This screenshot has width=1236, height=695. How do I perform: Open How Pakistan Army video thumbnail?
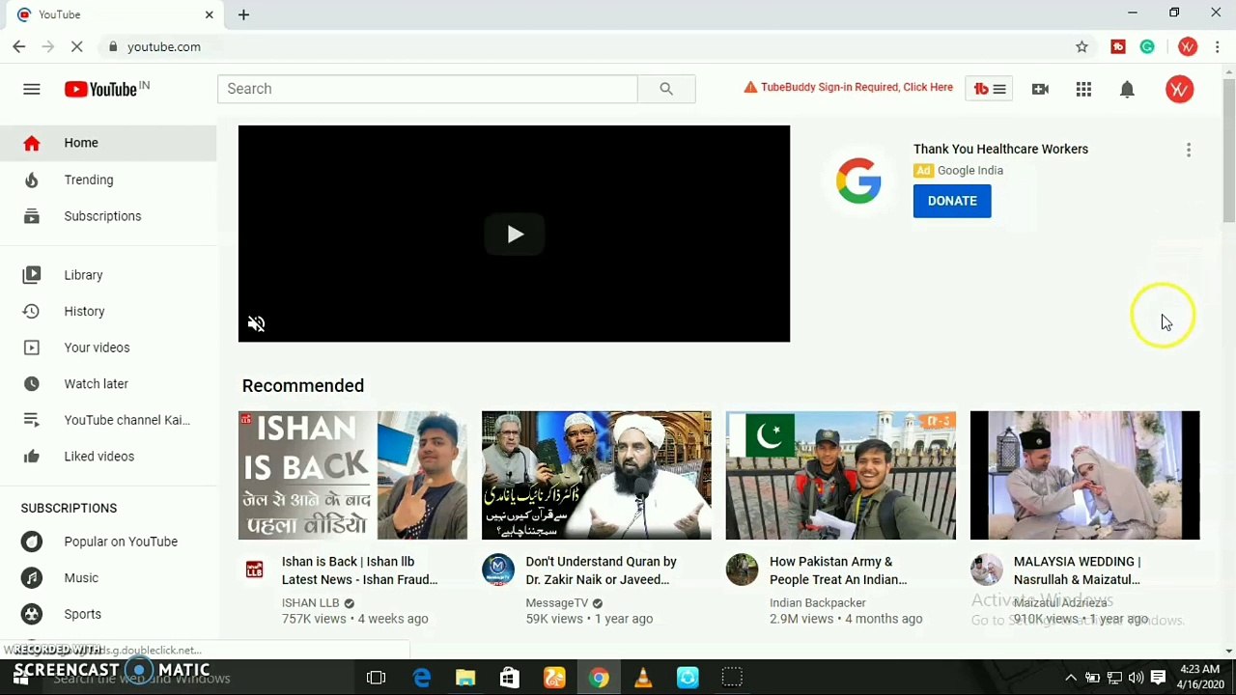coord(840,475)
